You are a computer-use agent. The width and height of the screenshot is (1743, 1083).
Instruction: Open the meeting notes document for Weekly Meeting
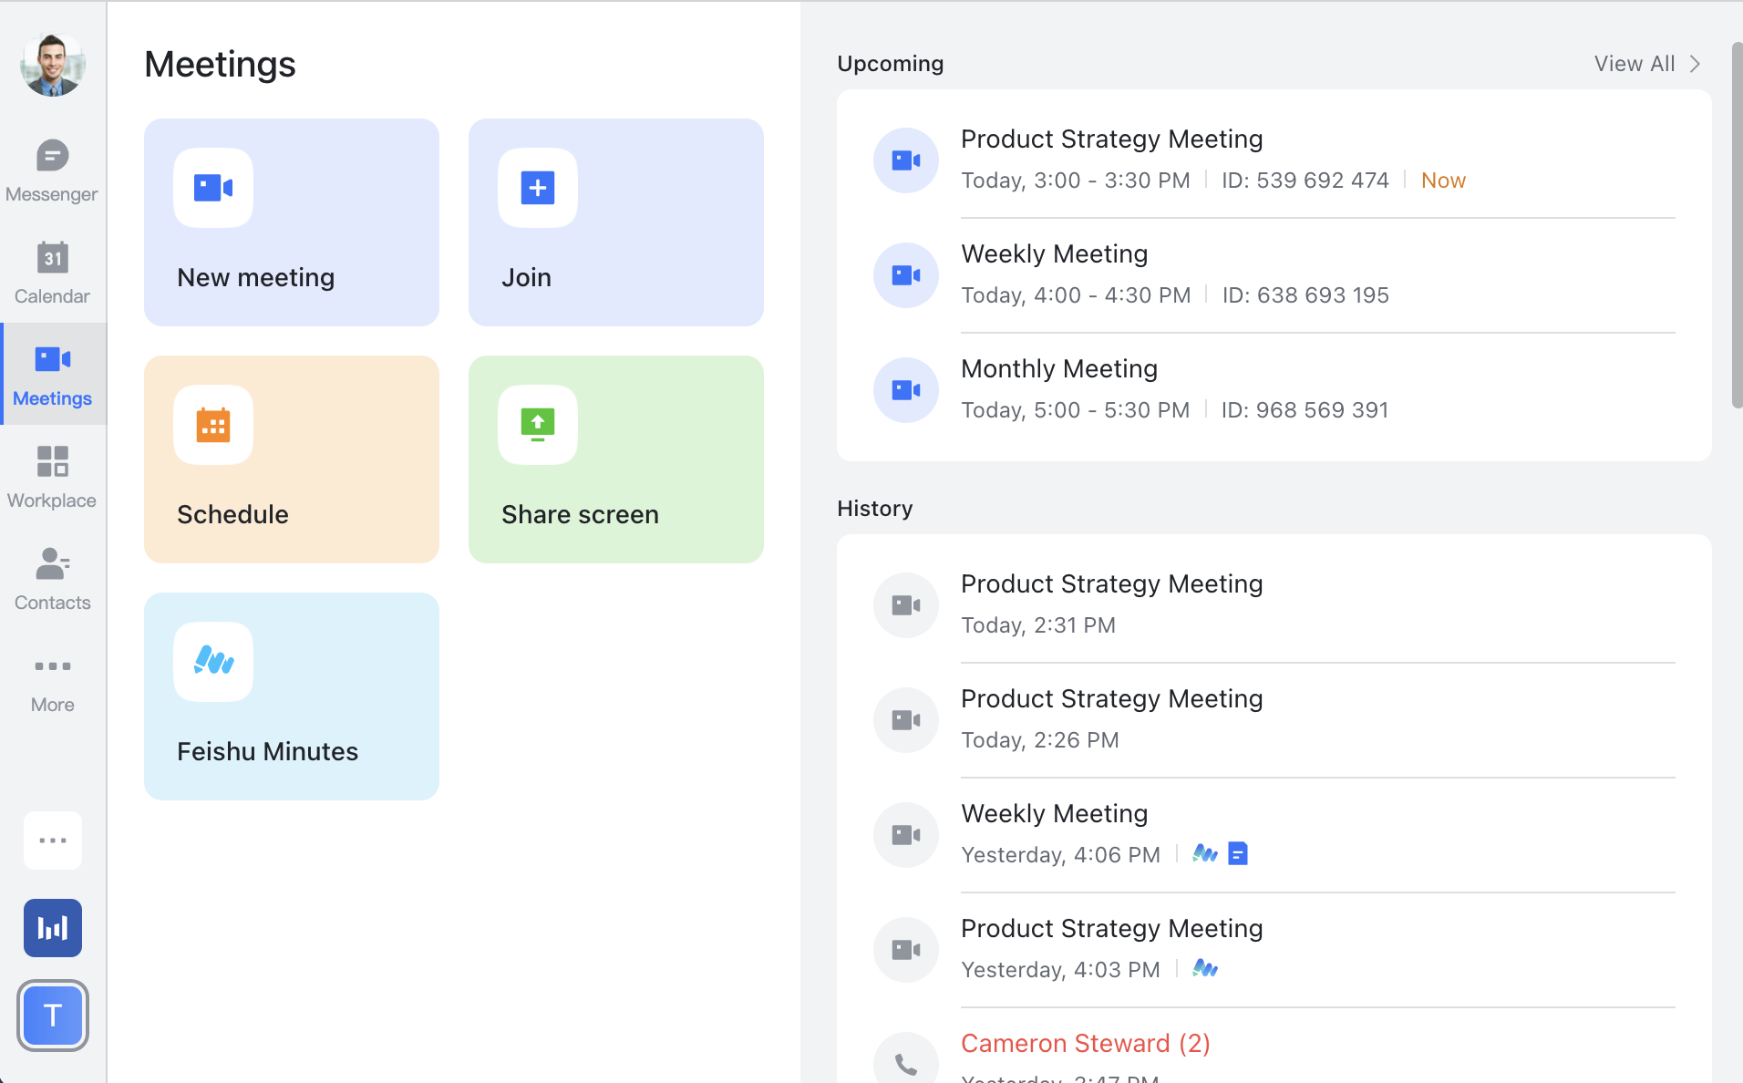[x=1236, y=854]
